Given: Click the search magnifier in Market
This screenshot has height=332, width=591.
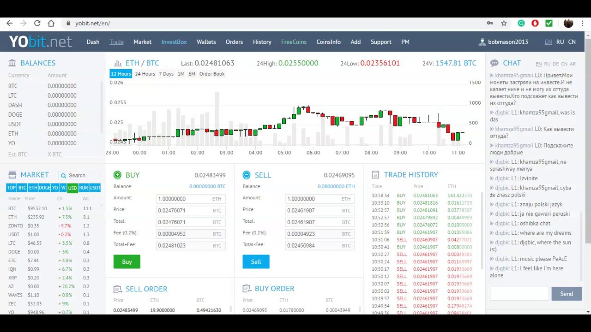Looking at the screenshot, I should [64, 175].
